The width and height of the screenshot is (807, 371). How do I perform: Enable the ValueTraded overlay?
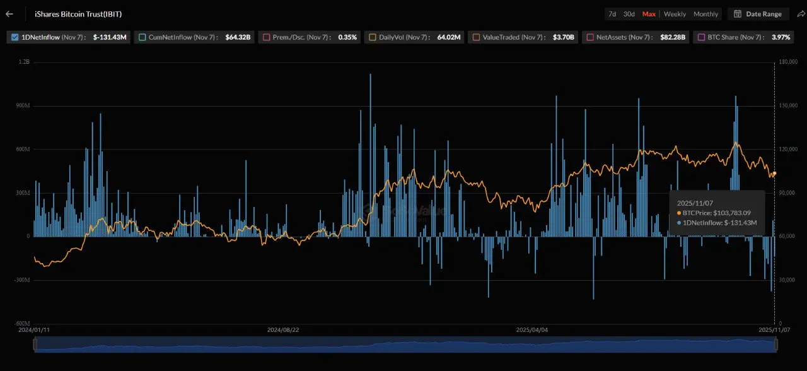475,37
